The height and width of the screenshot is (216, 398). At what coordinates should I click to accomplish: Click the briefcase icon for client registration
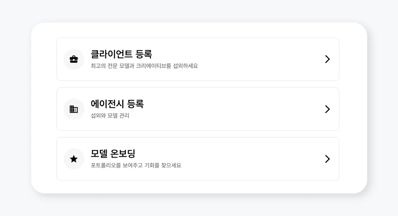point(74,59)
